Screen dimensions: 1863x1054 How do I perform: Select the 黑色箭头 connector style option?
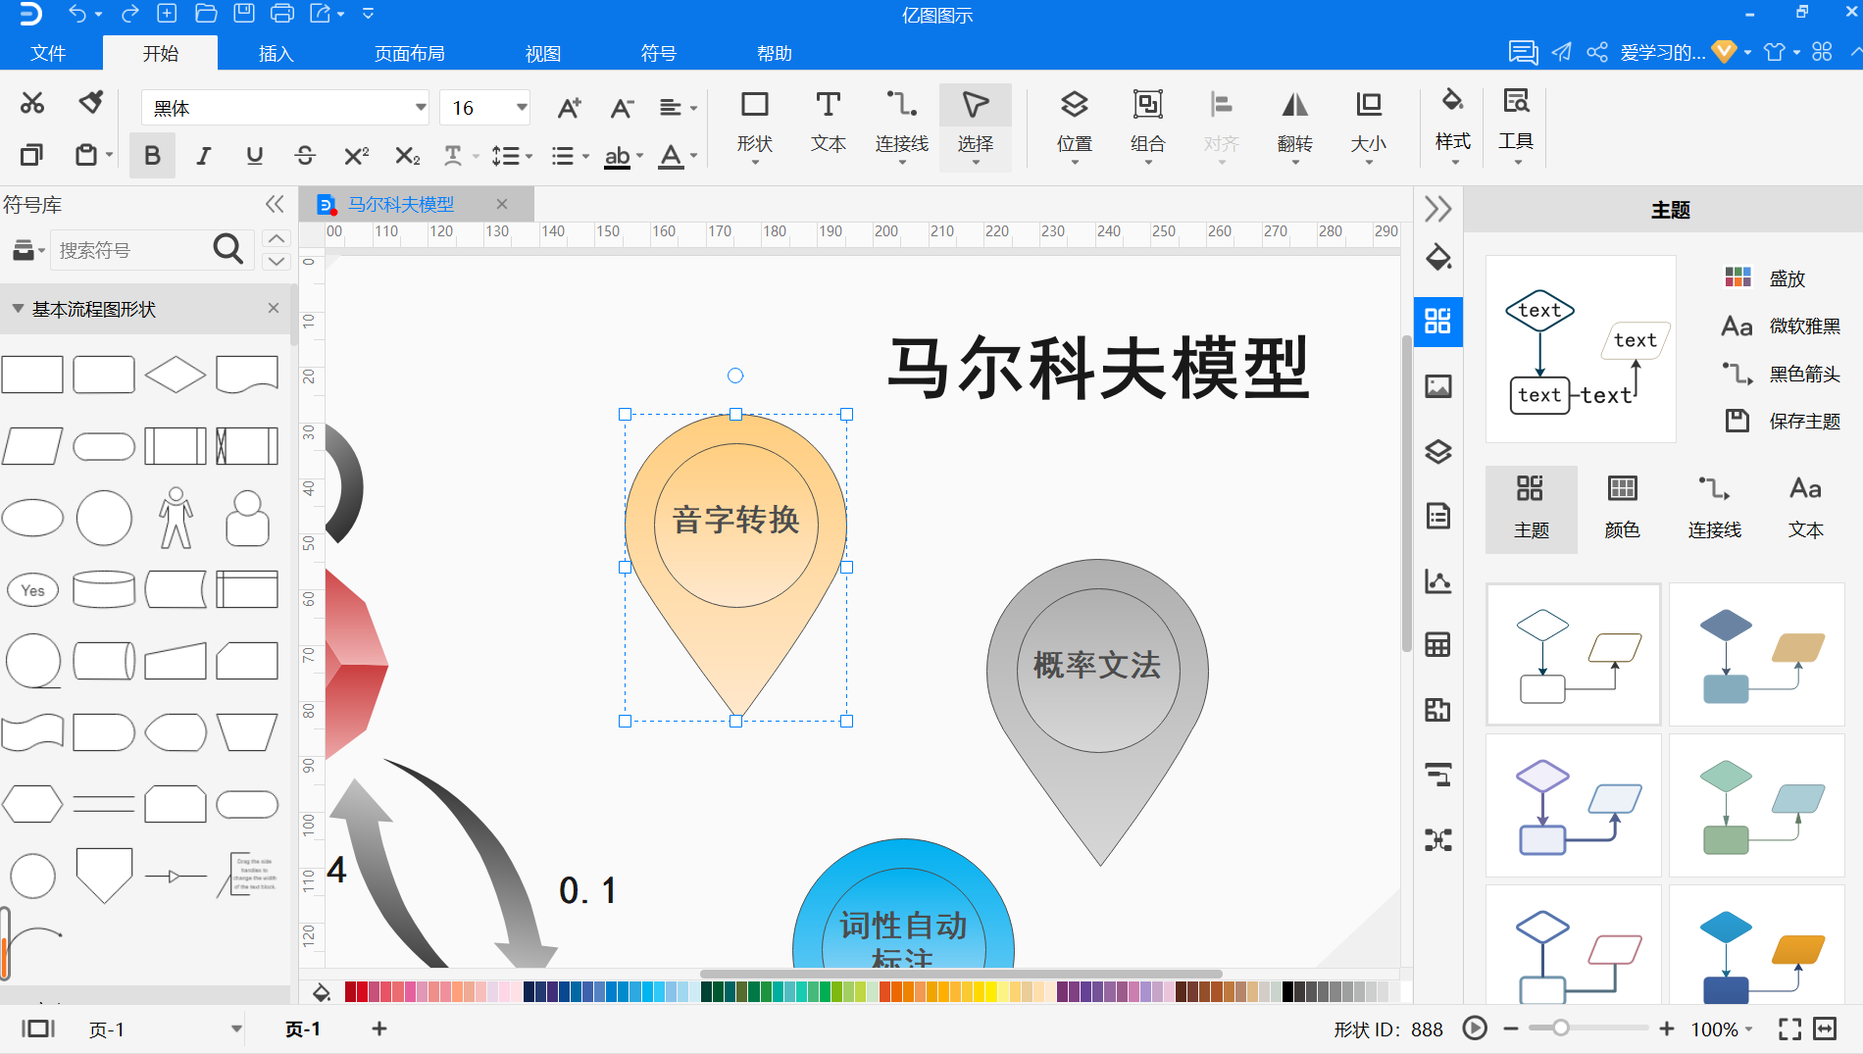tap(1783, 374)
